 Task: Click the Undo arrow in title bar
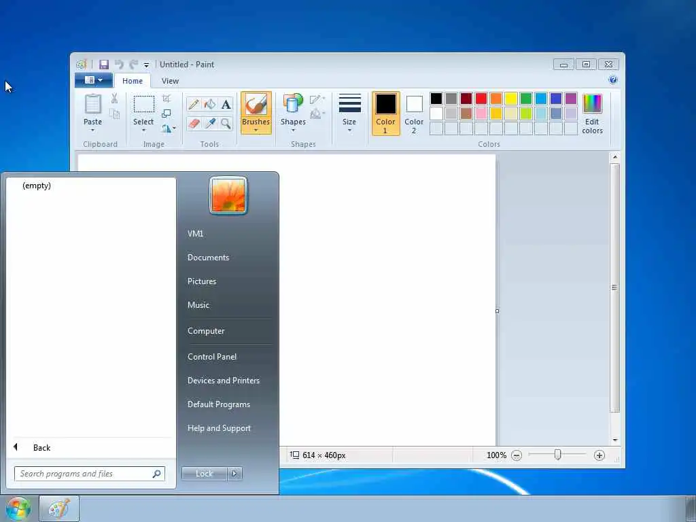click(x=119, y=65)
